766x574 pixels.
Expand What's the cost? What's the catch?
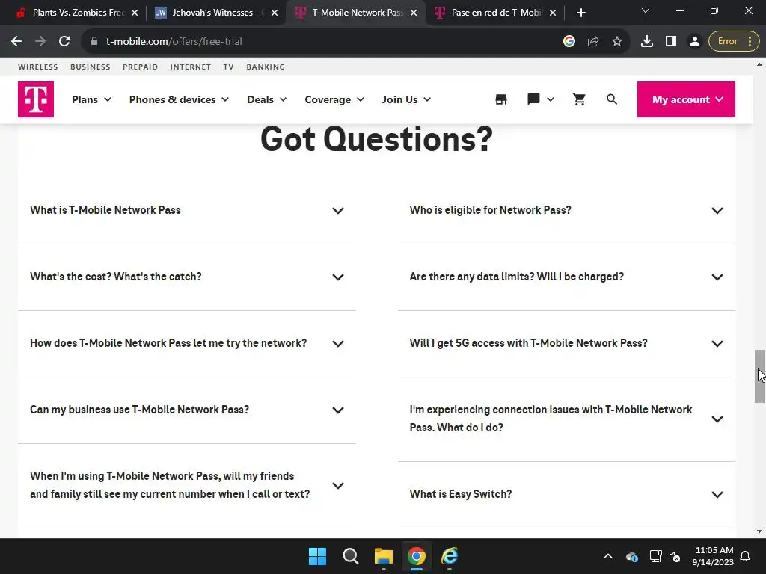pyautogui.click(x=186, y=277)
